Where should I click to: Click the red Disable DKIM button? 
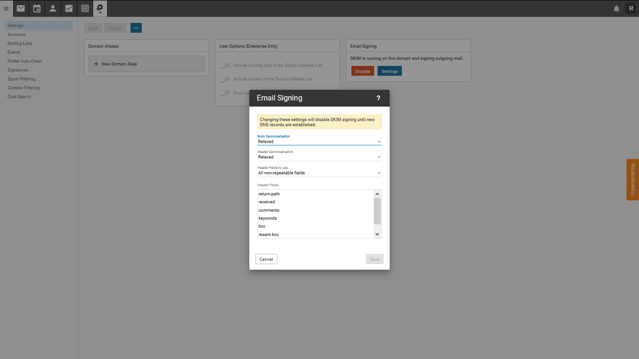(363, 71)
